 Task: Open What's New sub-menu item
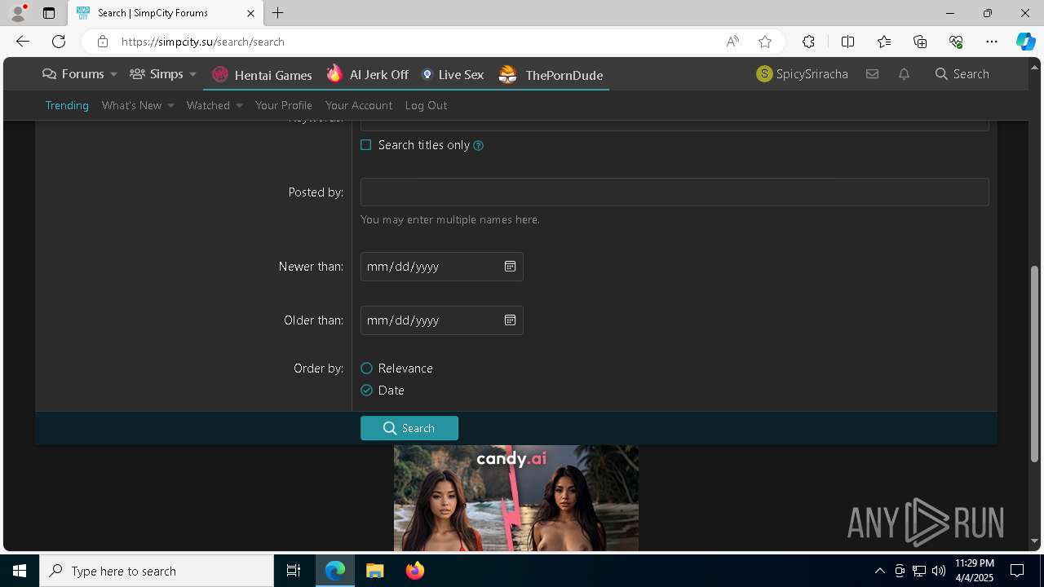pos(131,105)
